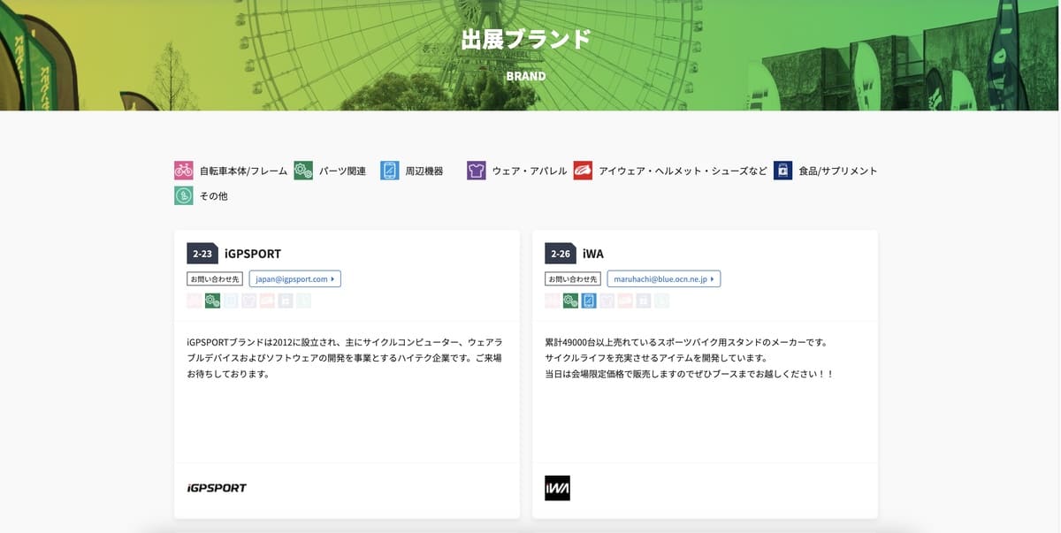1061x533 pixels.
Task: Open the maruhachi@blue.ocn.ne.jp contact link
Action: click(664, 278)
